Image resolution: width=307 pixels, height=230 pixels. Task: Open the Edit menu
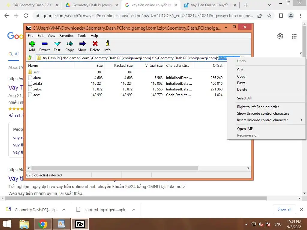click(40, 36)
